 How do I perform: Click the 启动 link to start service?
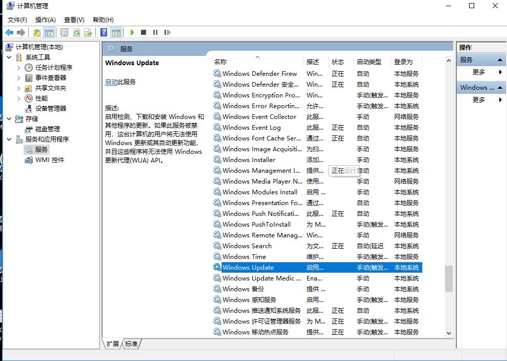click(x=111, y=82)
